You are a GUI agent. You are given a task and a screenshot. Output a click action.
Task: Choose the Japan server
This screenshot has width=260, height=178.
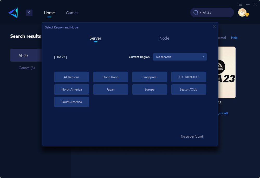pos(110,90)
